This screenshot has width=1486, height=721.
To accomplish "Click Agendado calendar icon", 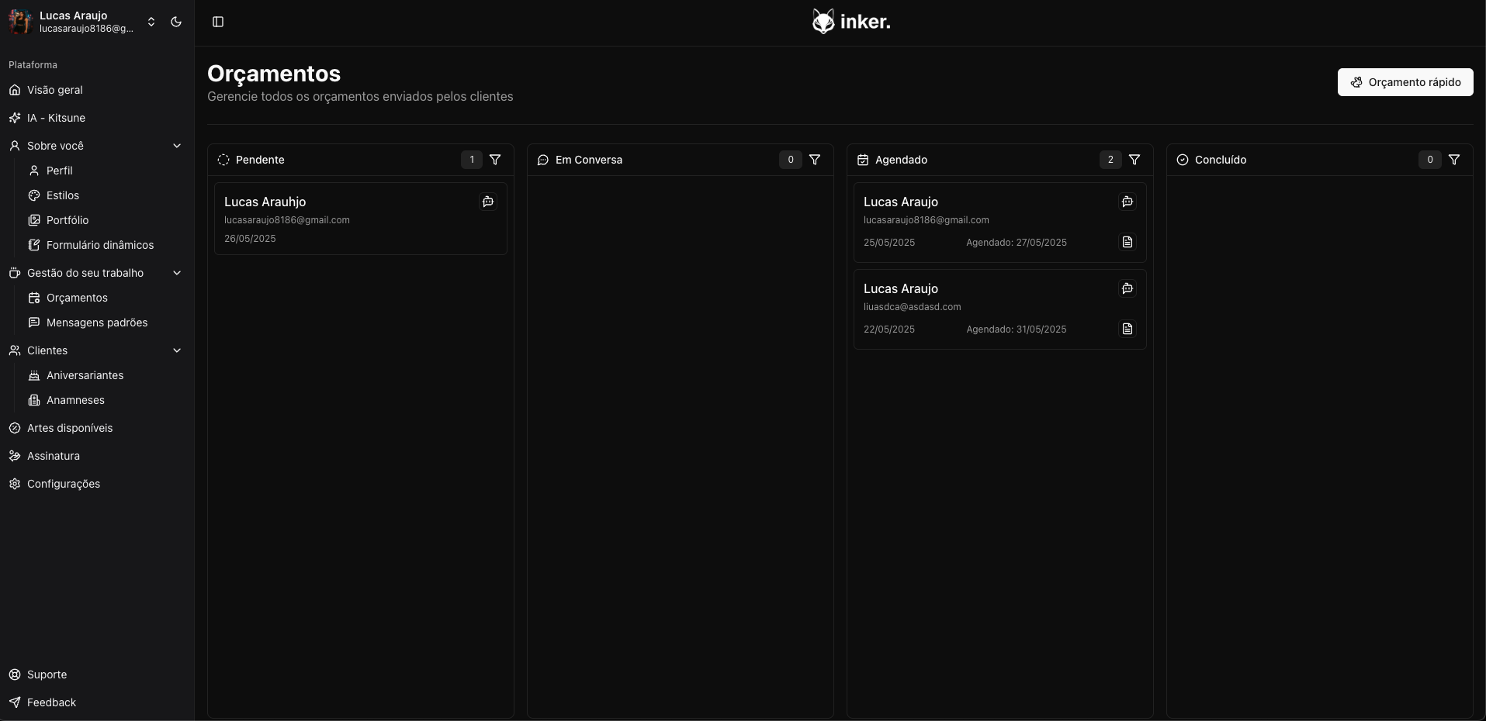I will [x=863, y=160].
